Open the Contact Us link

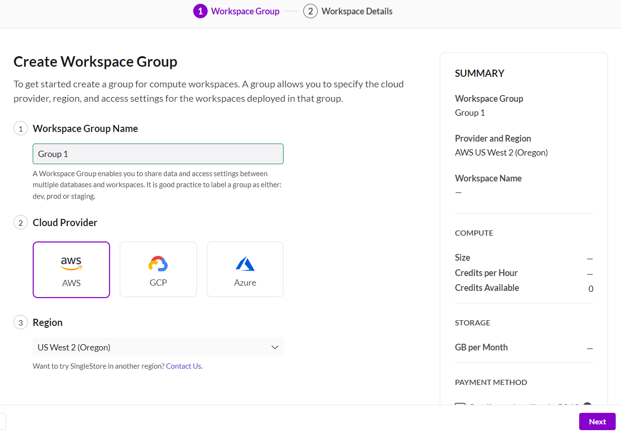pos(184,366)
